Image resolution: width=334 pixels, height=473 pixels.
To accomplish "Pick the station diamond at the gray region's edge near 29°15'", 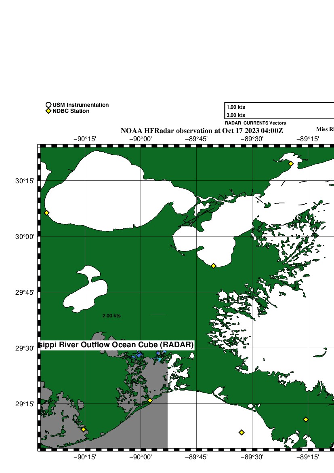I will pyautogui.click(x=150, y=400).
